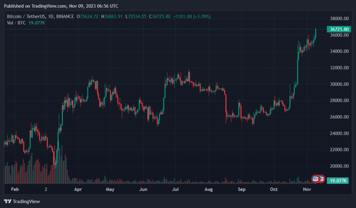Click the 'Feb' label on the time axis

[x=15, y=189]
